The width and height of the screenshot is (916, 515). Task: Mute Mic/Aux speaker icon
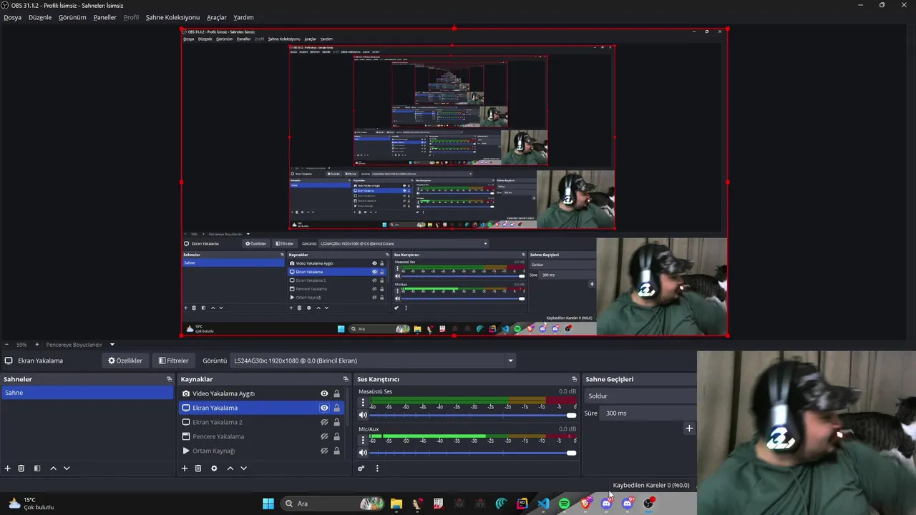click(363, 452)
